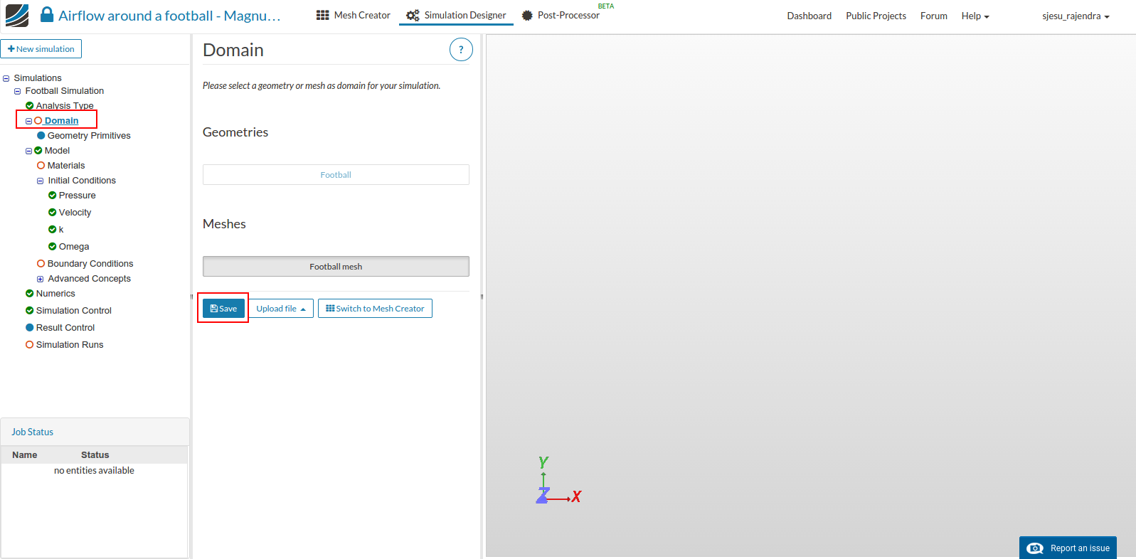The image size is (1136, 559).
Task: Select the Simulation Designer tab
Action: [x=456, y=15]
